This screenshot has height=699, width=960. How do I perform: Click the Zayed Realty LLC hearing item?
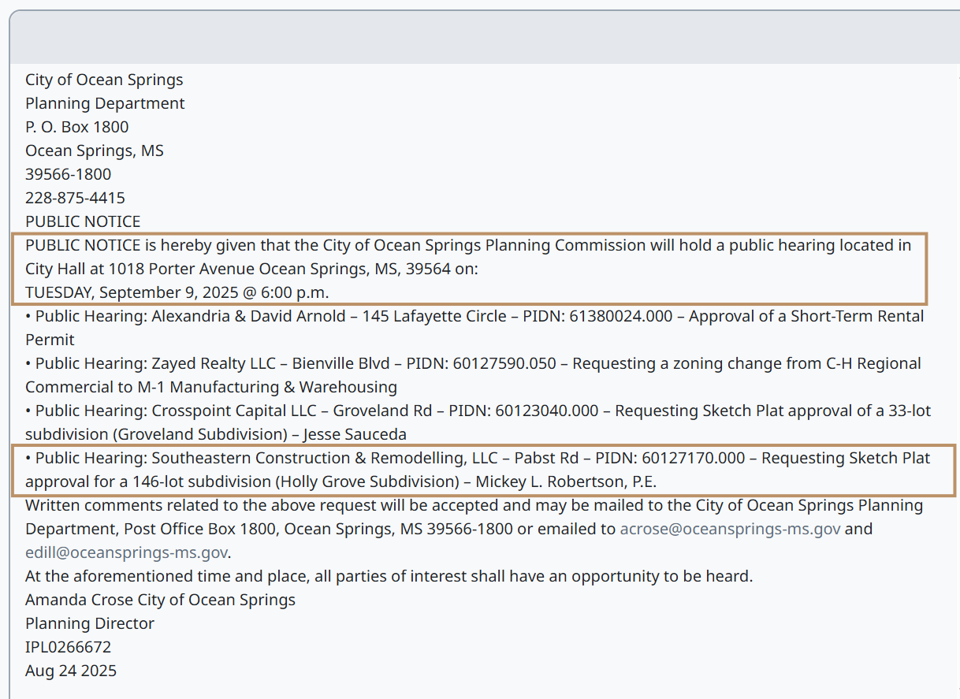pos(214,363)
